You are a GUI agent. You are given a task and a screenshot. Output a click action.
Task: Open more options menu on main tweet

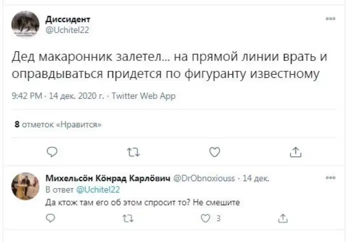[x=330, y=18]
